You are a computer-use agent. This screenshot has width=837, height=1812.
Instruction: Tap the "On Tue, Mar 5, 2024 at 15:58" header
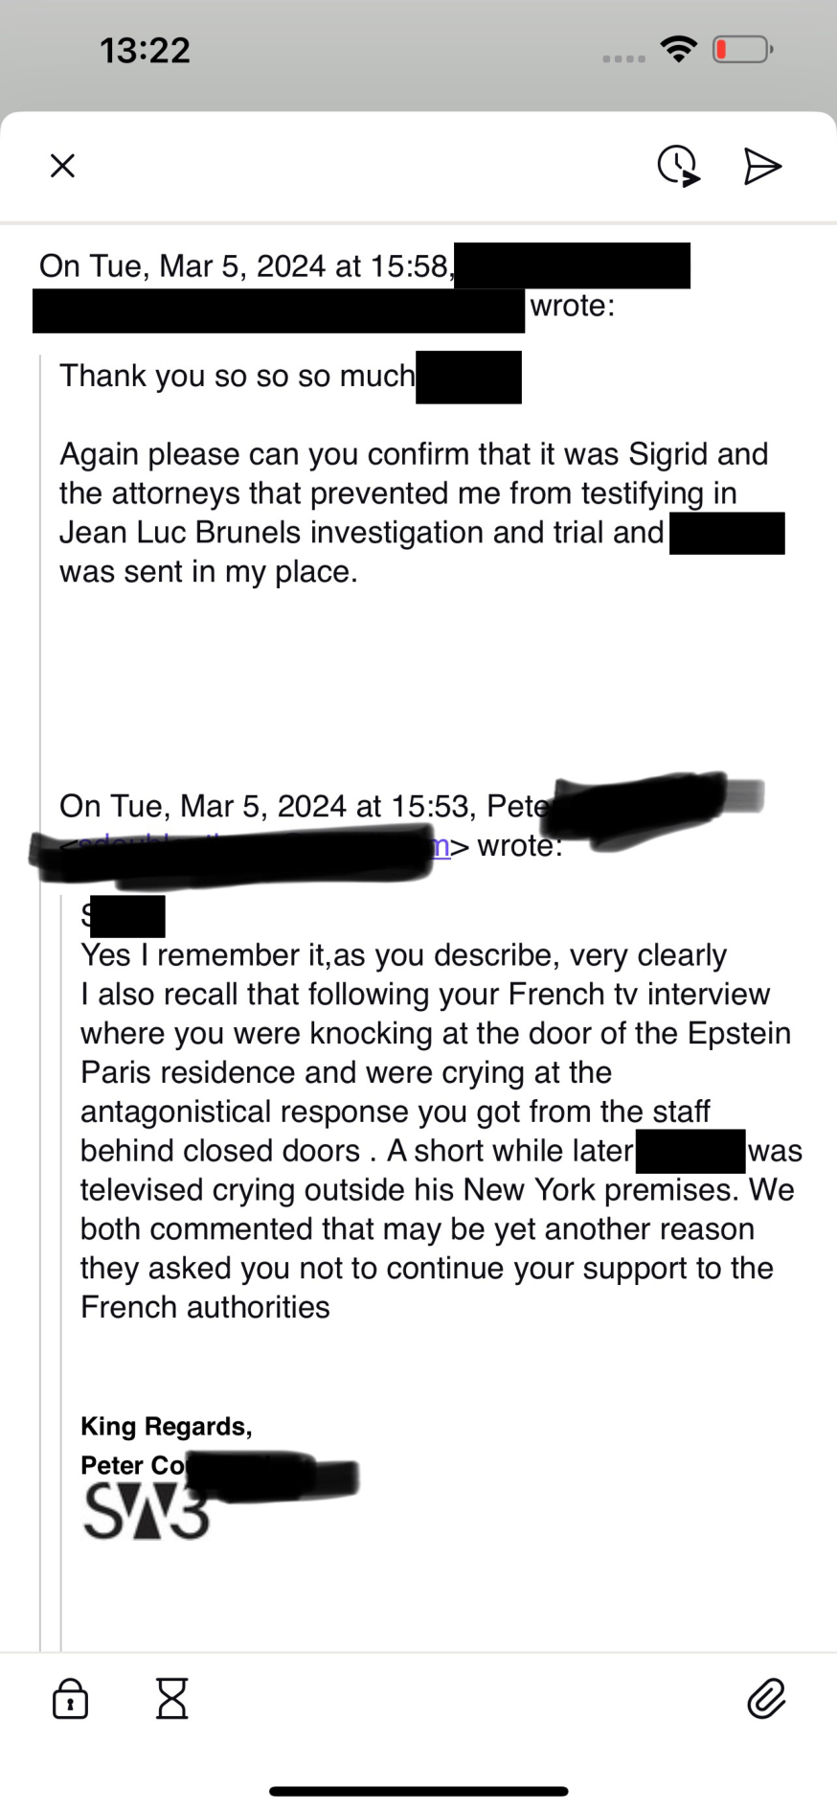point(245,265)
